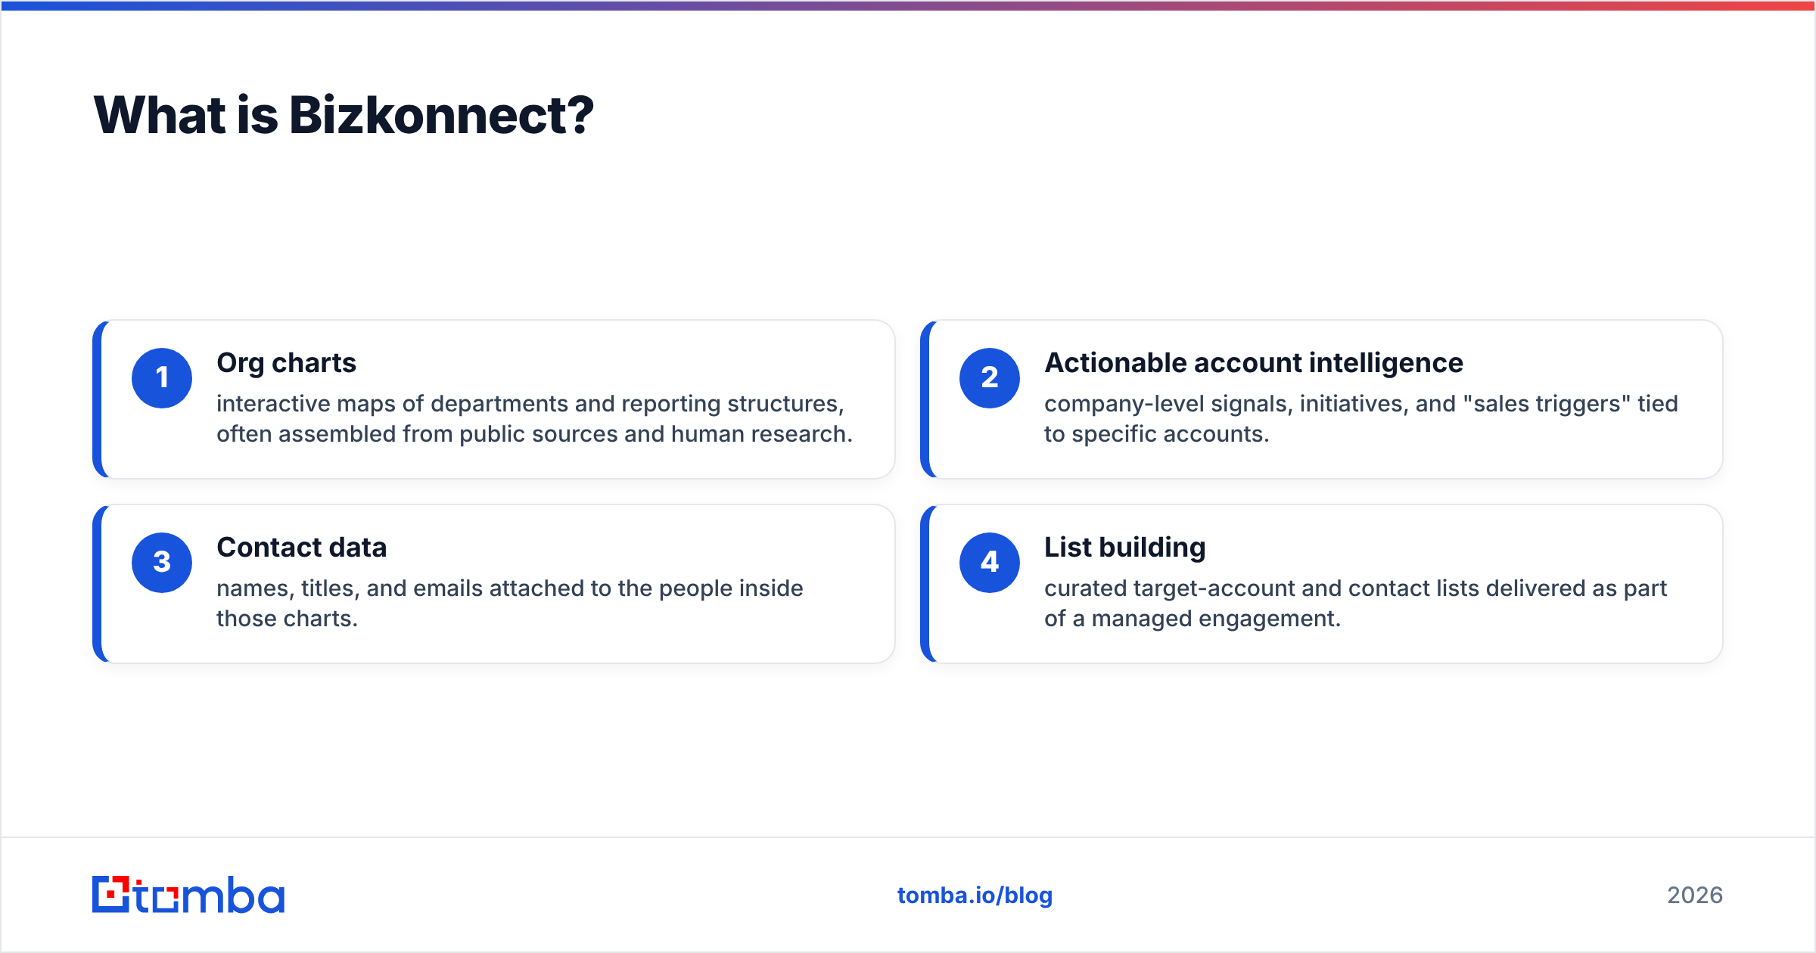The width and height of the screenshot is (1816, 953).
Task: Select the 'Contact data' card heading
Action: tap(301, 548)
